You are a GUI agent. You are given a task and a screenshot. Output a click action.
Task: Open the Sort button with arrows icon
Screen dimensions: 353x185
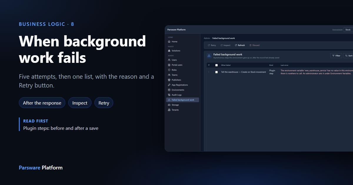click(349, 55)
